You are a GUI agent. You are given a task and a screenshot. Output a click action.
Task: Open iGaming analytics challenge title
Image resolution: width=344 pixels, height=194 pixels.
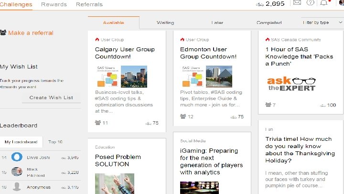pos(211,161)
